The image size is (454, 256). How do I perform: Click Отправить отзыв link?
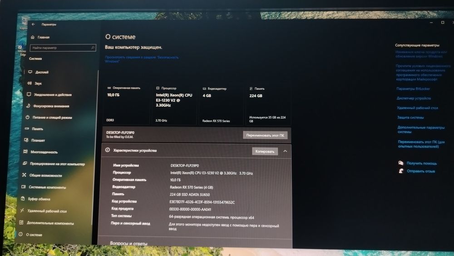(421, 171)
